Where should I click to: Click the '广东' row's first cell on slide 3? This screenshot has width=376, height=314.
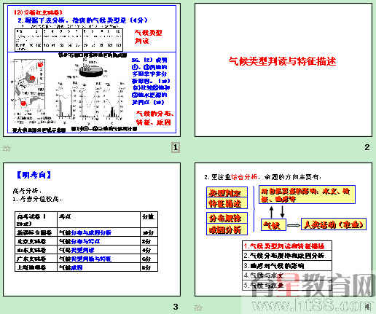36,259
